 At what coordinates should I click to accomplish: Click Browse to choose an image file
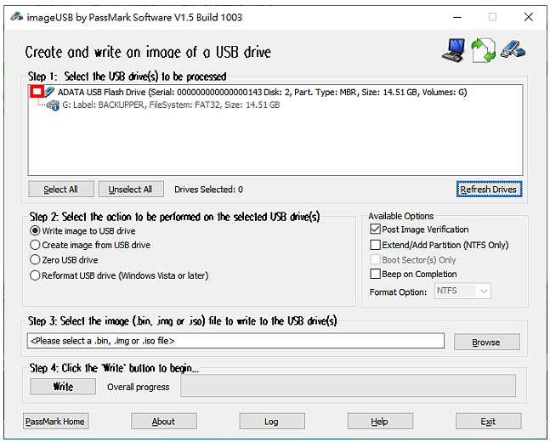(486, 342)
